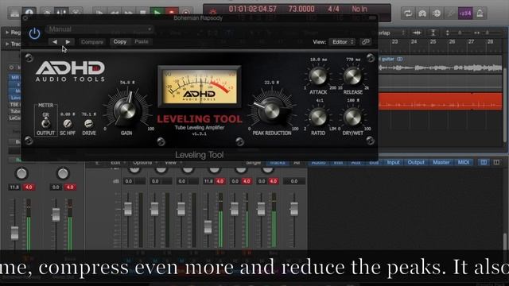Screen dimensions: 509x286
Task: Click the RELEASE knob
Action: (x=353, y=76)
